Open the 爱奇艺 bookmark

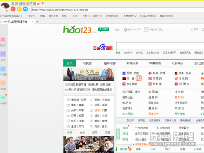click(x=32, y=16)
